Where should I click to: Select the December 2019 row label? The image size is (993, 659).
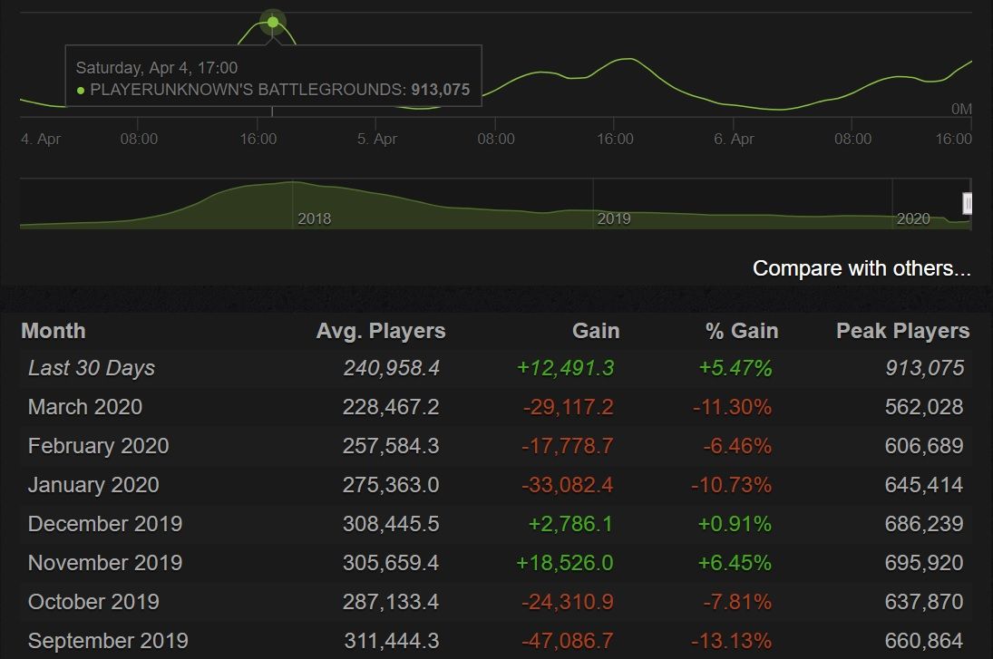(105, 524)
